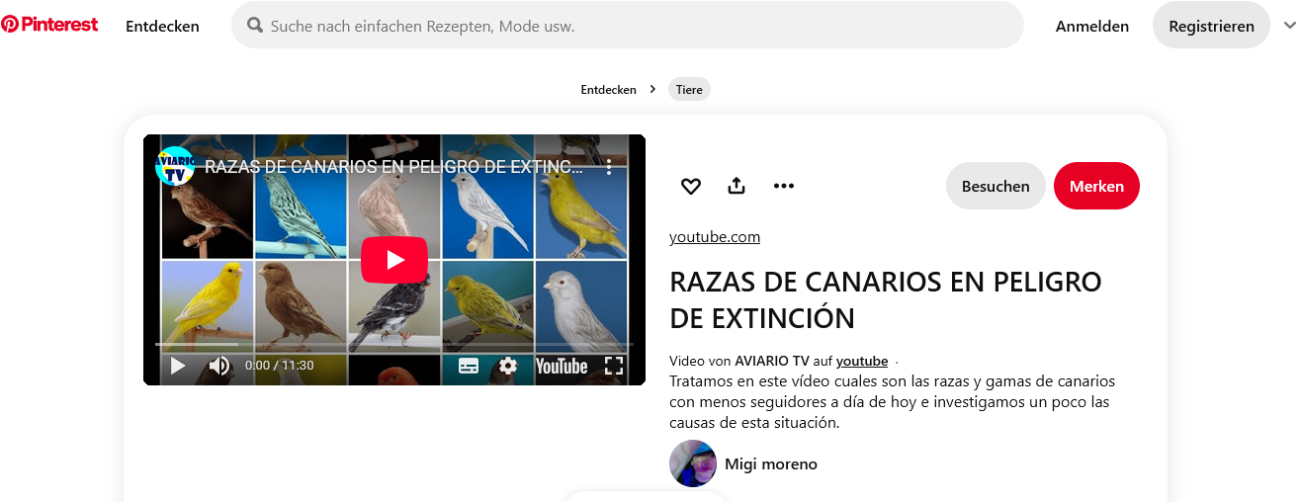Viewport: 1300px width, 502px height.
Task: Click the description text about razas y gamas
Action: coord(892,402)
